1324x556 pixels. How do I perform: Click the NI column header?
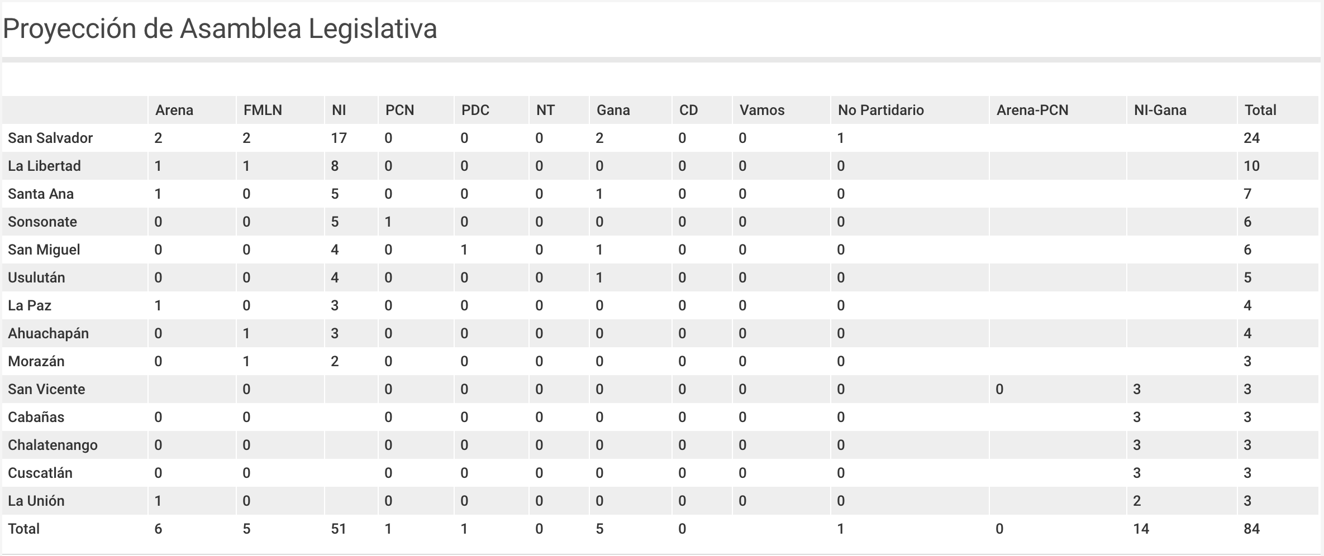click(339, 110)
